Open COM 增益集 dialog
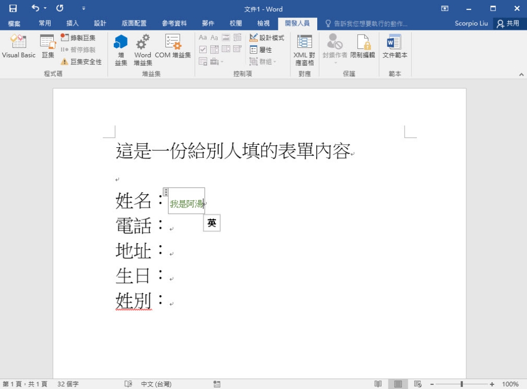 (x=173, y=46)
